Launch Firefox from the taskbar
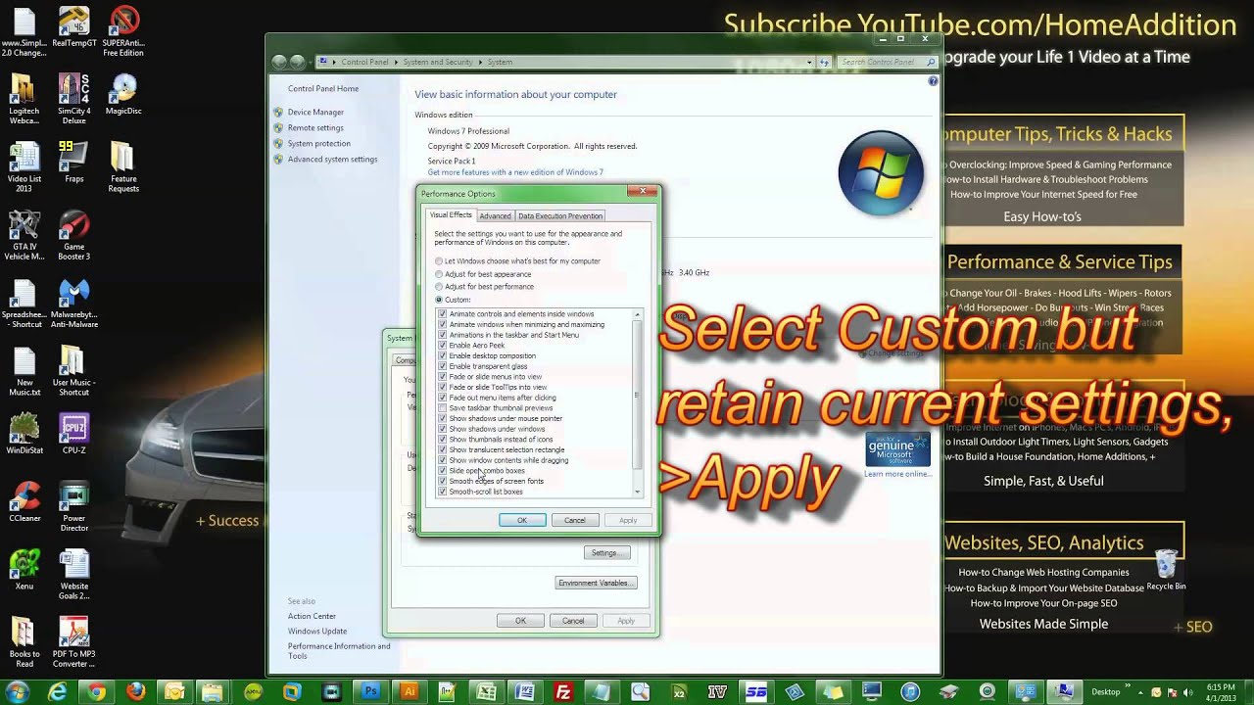 135,691
